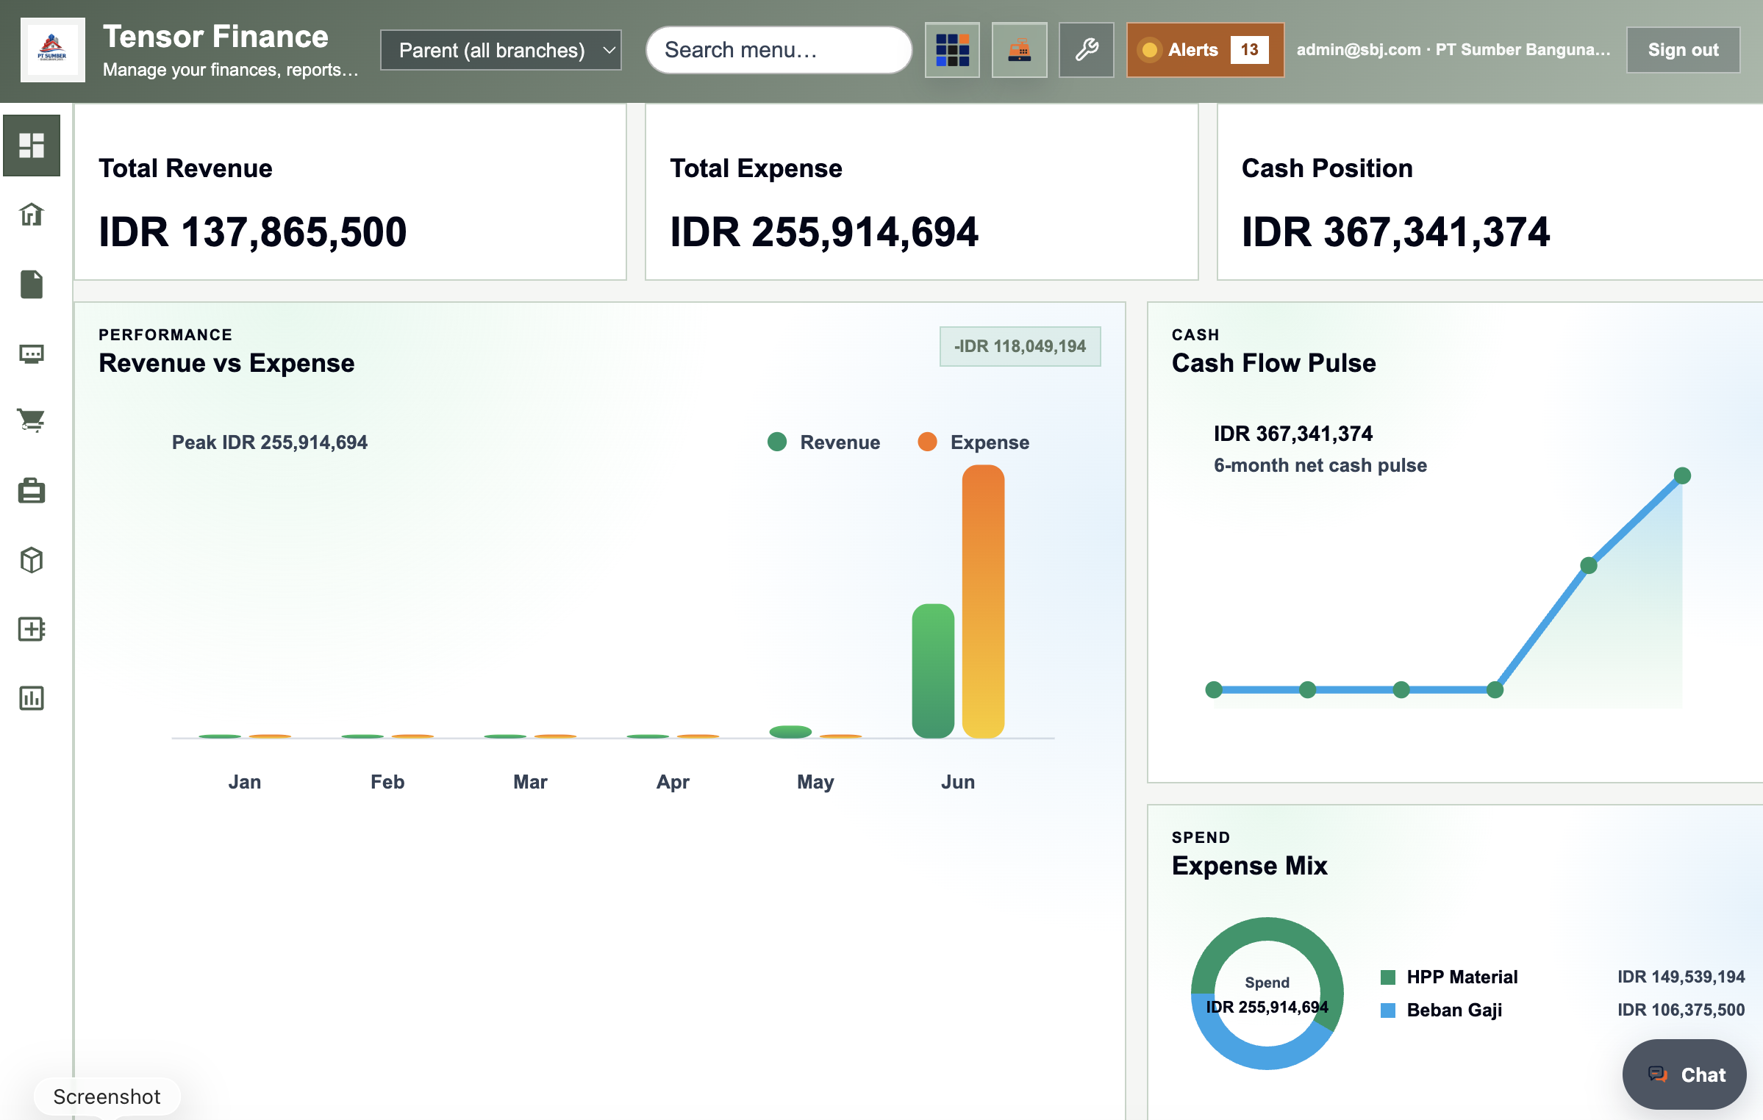Open the shopping cart sidebar icon
Viewport: 1763px width, 1120px height.
click(x=32, y=420)
